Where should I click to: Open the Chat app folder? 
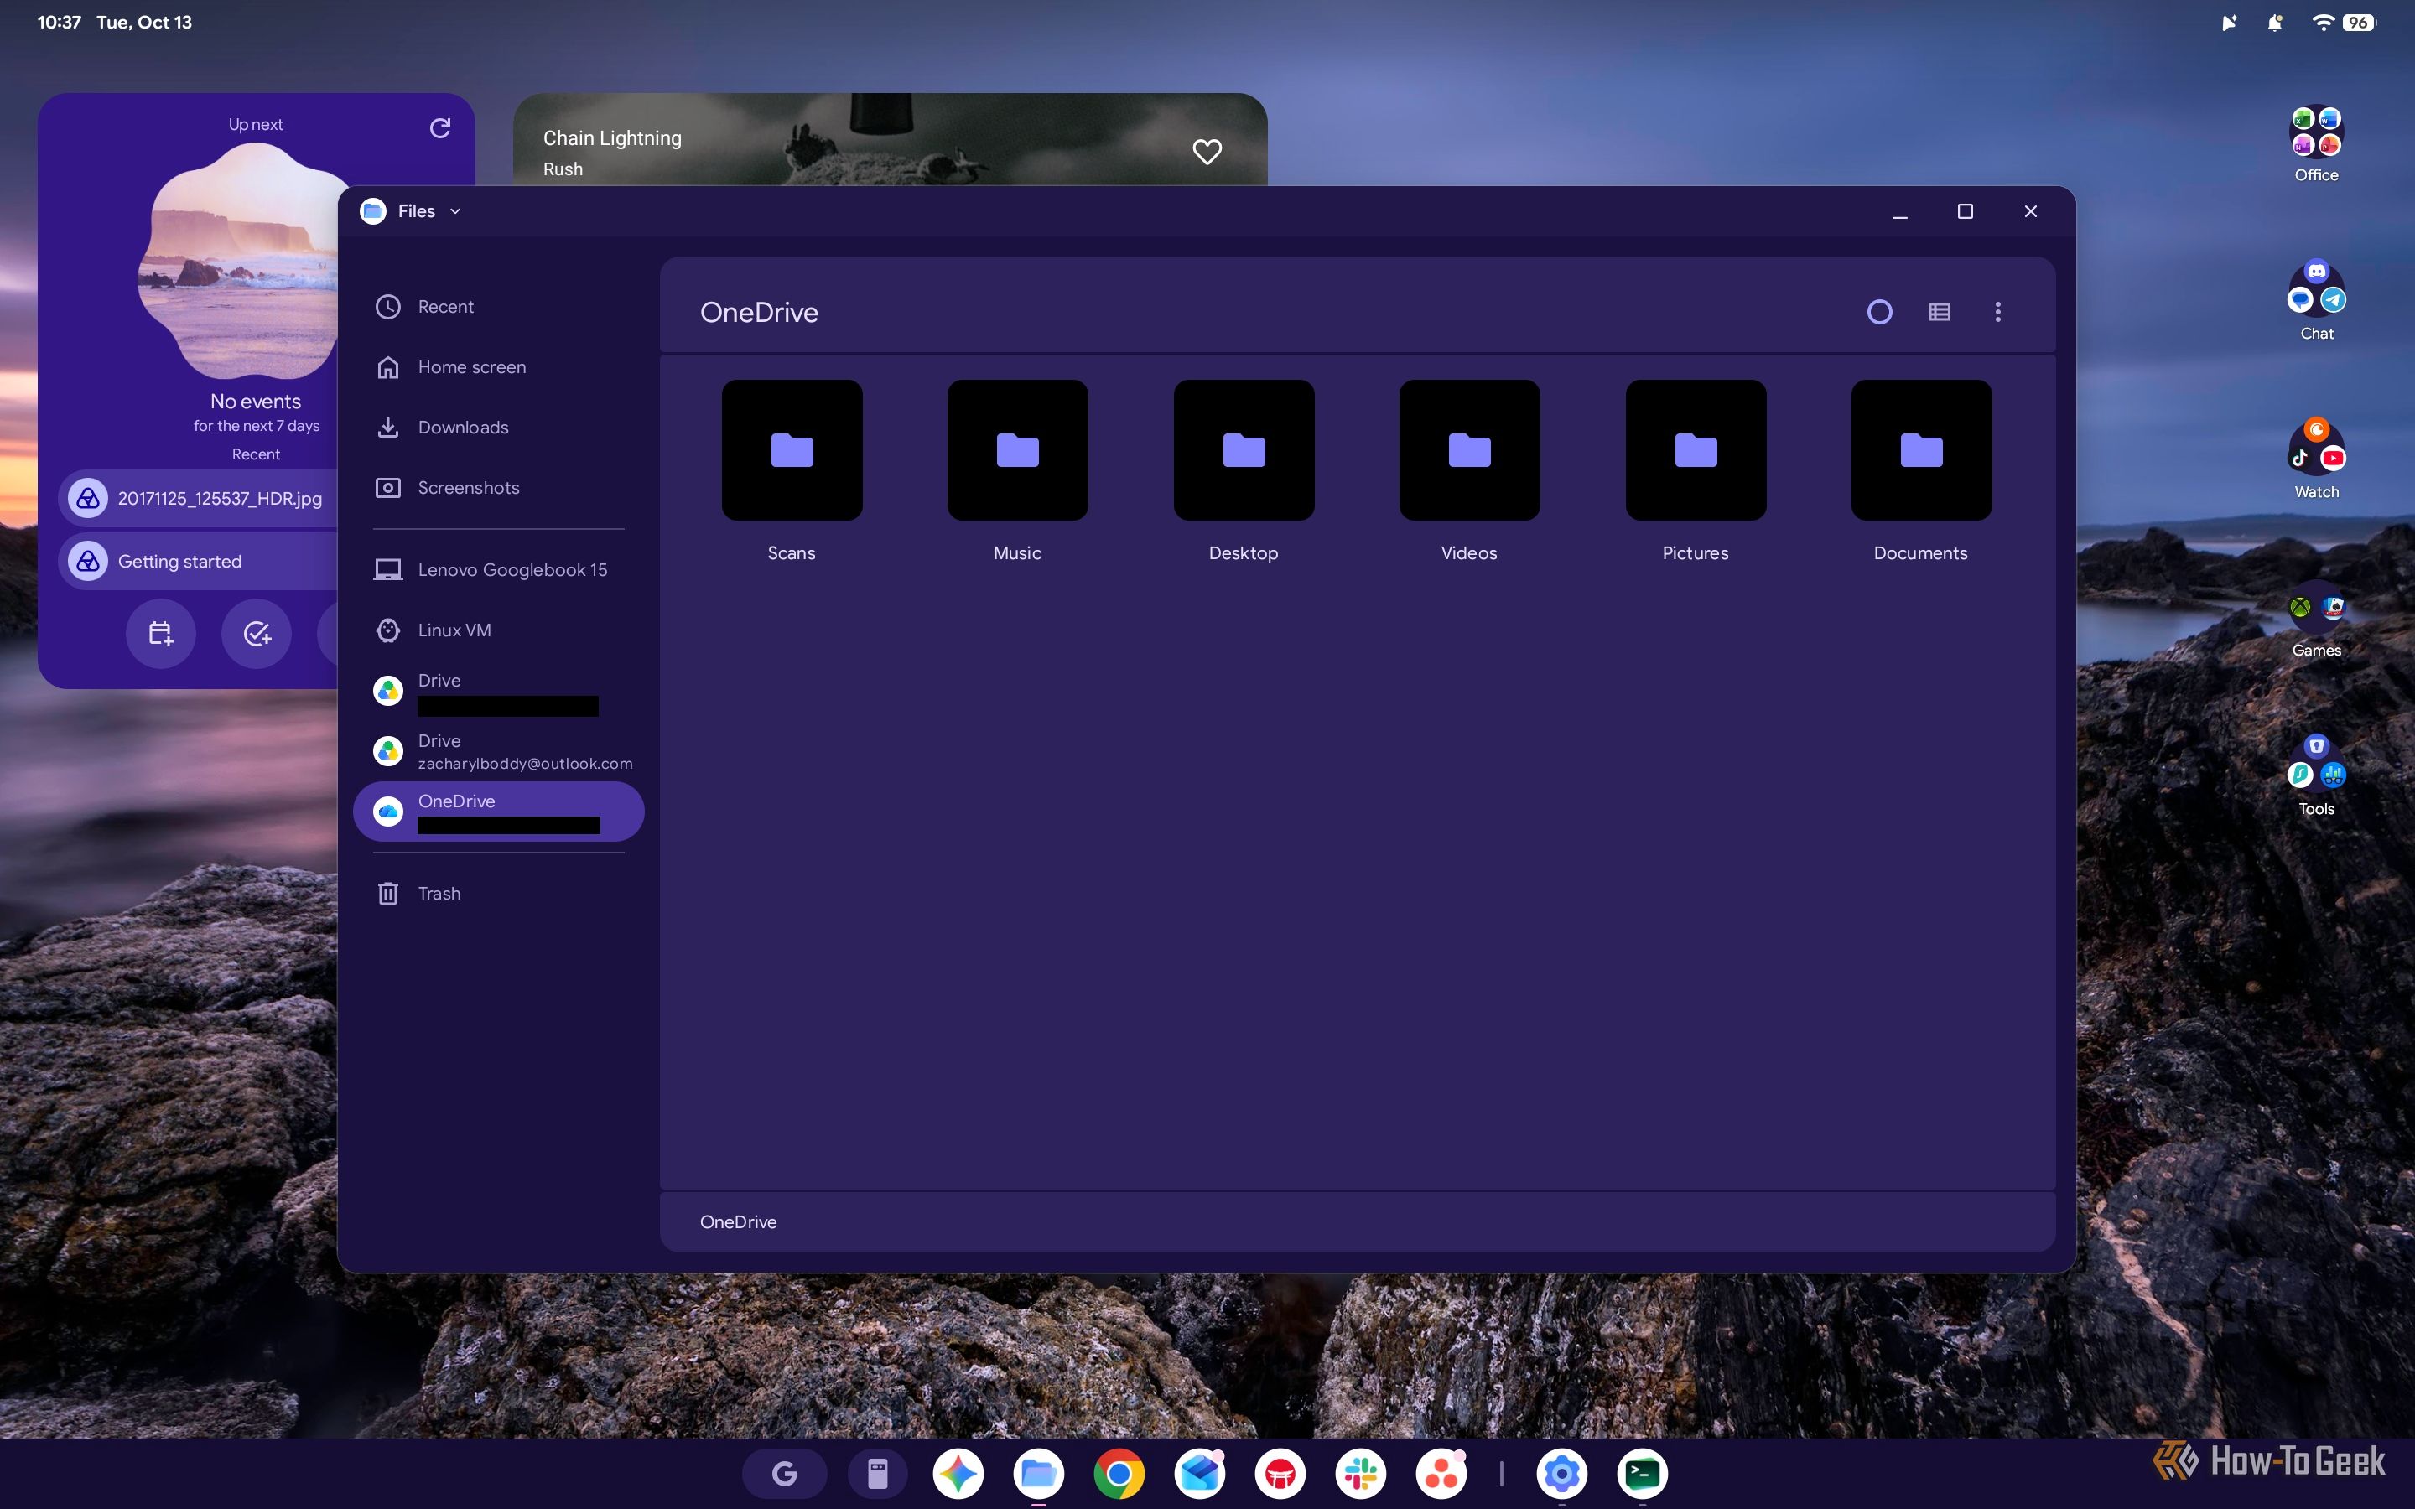(x=2316, y=299)
